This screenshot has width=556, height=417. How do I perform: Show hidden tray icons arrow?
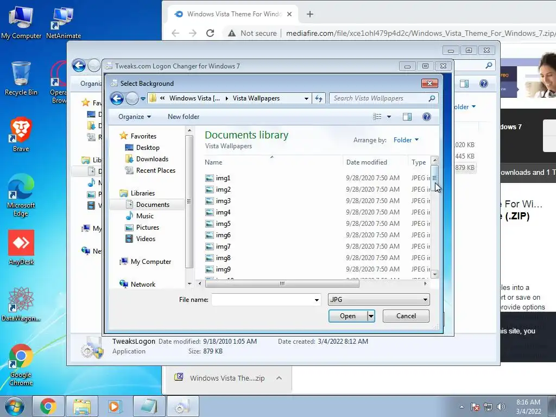coord(462,407)
